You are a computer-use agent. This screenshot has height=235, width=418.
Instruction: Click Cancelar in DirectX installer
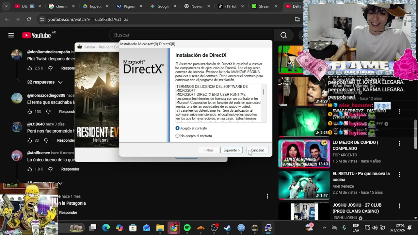pos(257,150)
